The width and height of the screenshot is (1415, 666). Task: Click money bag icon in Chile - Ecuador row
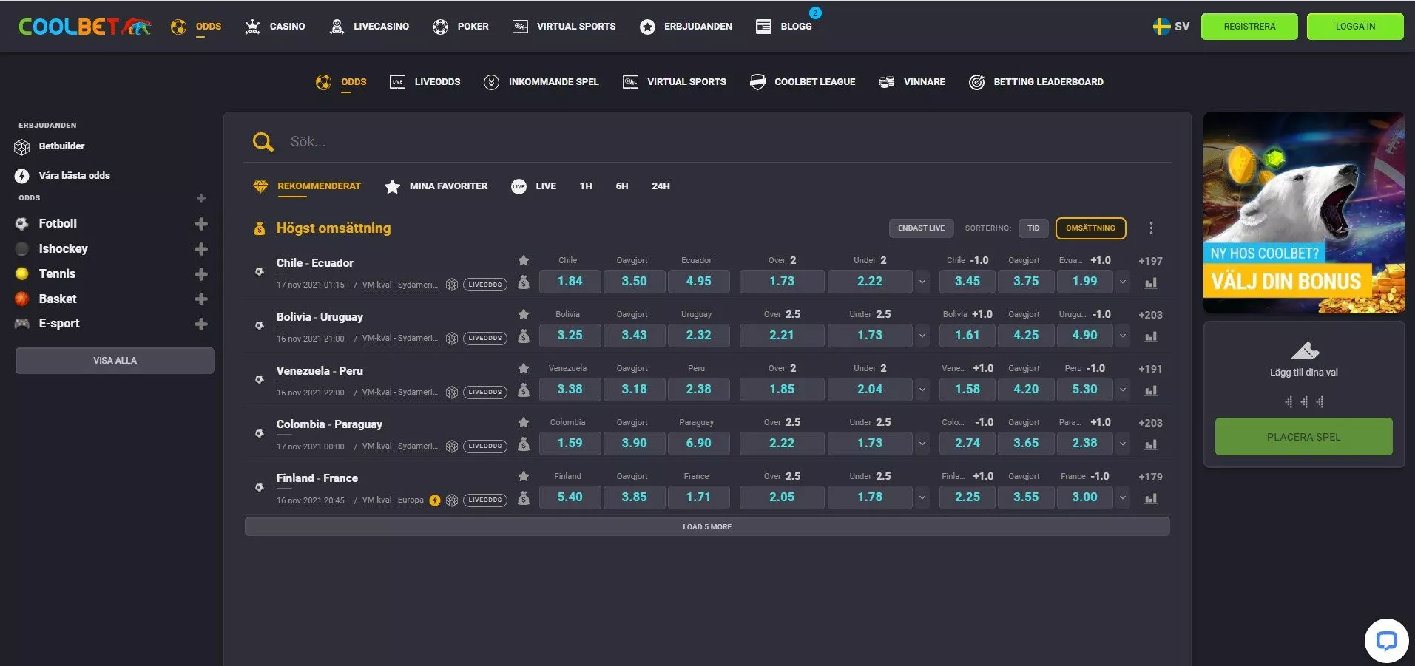[x=524, y=282]
